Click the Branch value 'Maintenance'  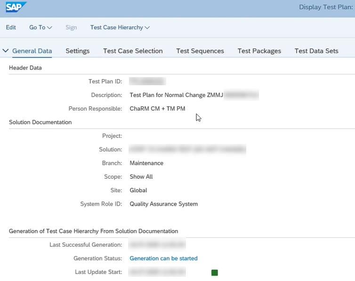(x=146, y=163)
